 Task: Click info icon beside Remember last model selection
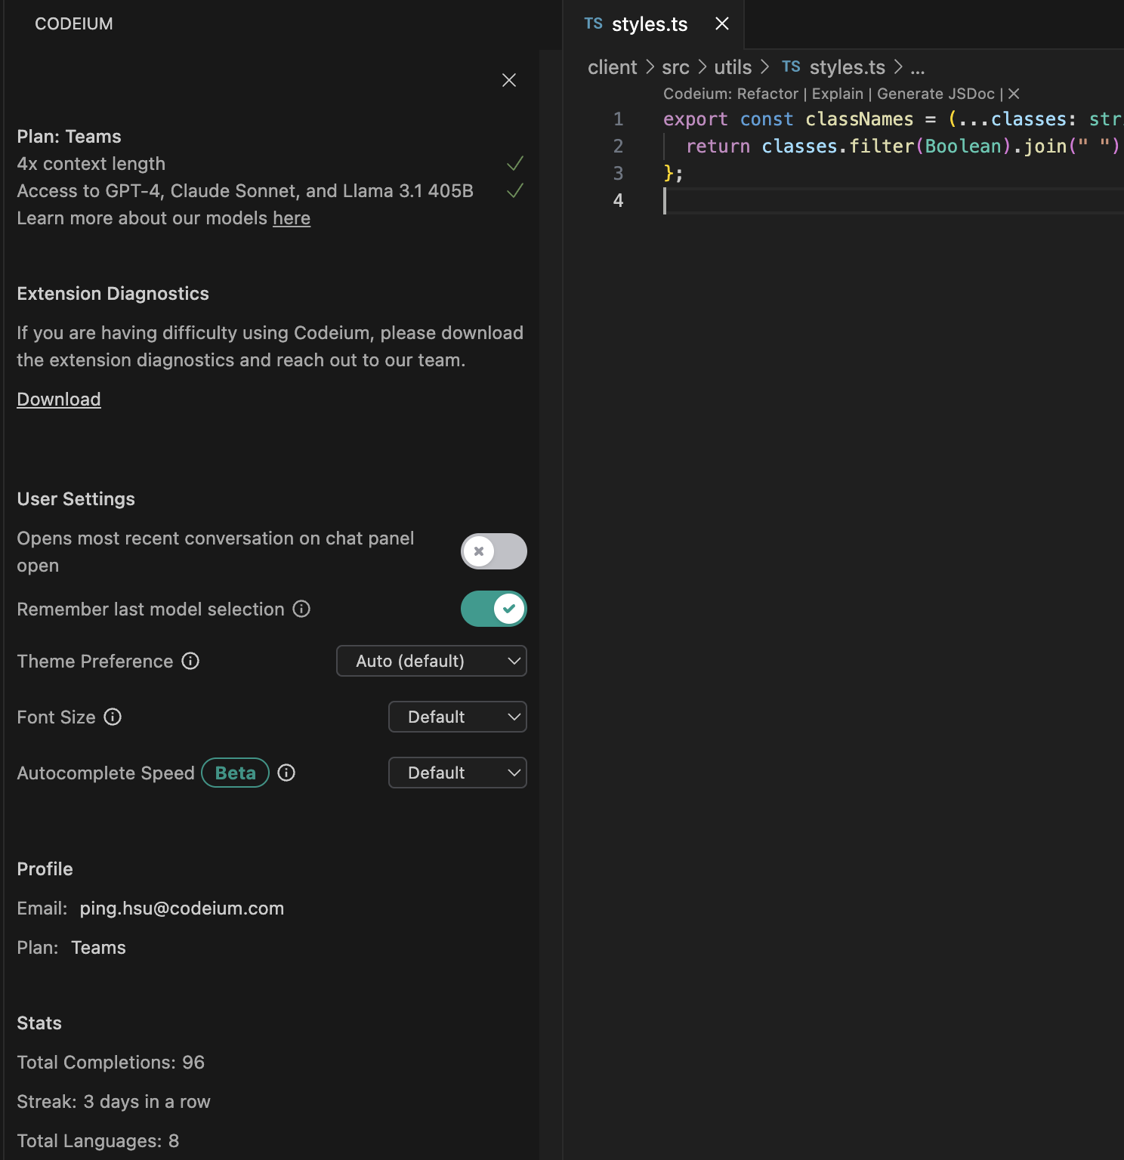(x=301, y=609)
